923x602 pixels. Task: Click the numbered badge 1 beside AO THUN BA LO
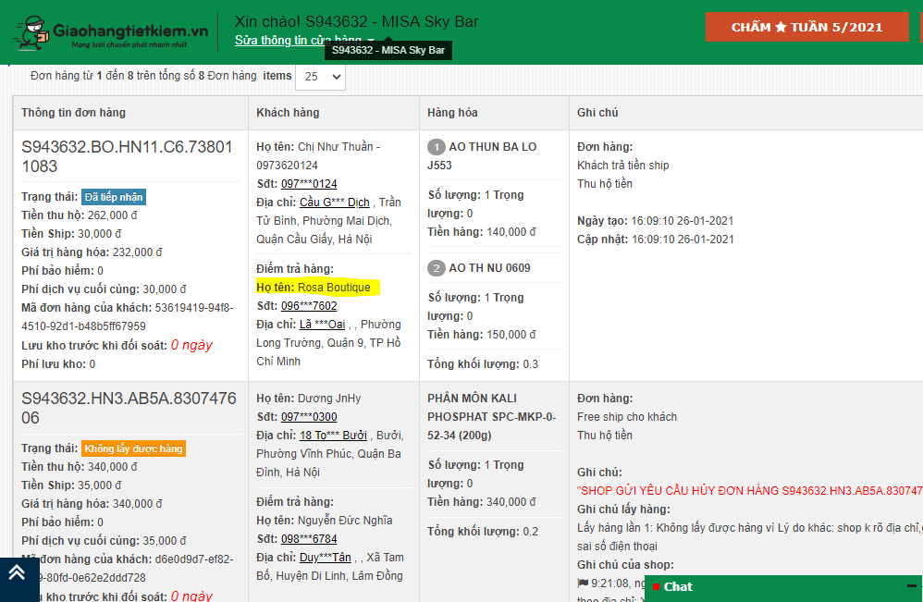point(437,147)
